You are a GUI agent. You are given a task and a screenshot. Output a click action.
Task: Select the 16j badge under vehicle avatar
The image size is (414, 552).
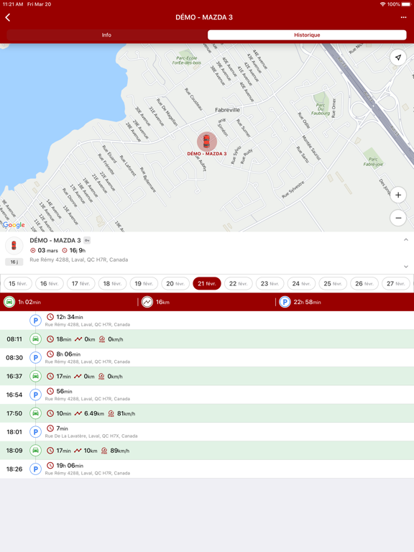pyautogui.click(x=14, y=262)
